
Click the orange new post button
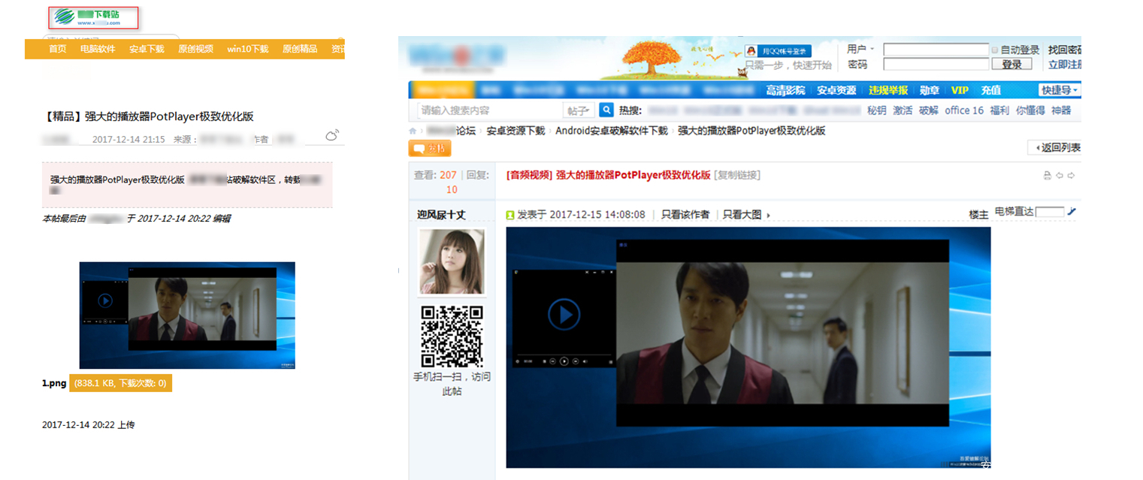pos(430,149)
